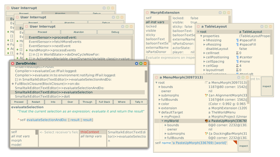Step Over in the debugger
Viewport: 280px width, 157px height.
(70, 102)
